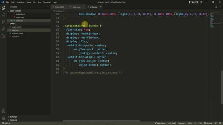
Task: Click LF end of line setting
Action: click(195, 123)
